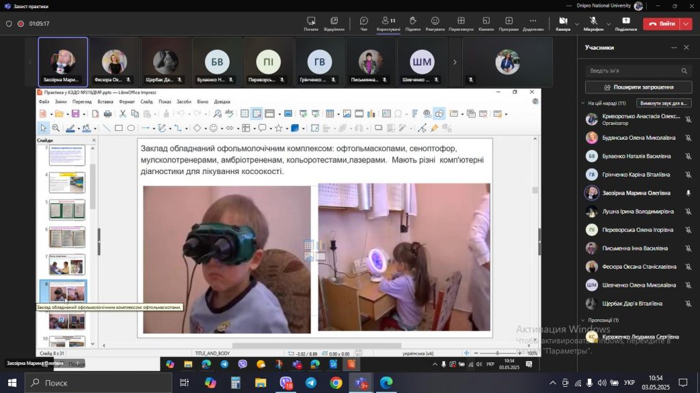Click the Почати button in meeting toolbar
This screenshot has width=700, height=393.
click(x=311, y=24)
